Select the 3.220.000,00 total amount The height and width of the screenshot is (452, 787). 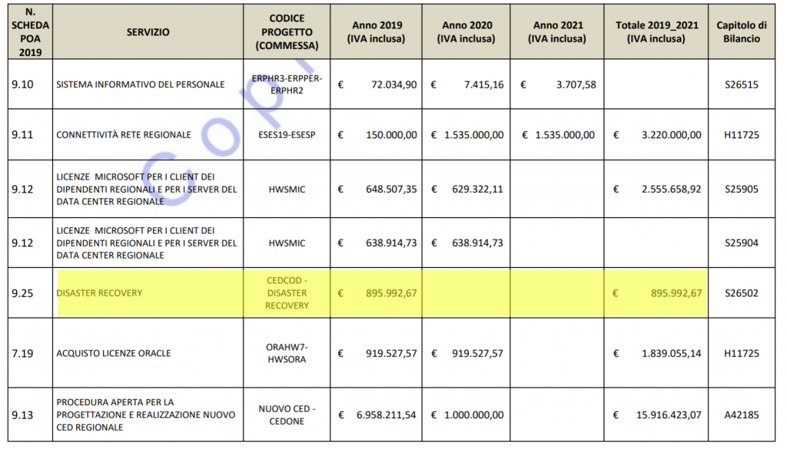pos(671,135)
